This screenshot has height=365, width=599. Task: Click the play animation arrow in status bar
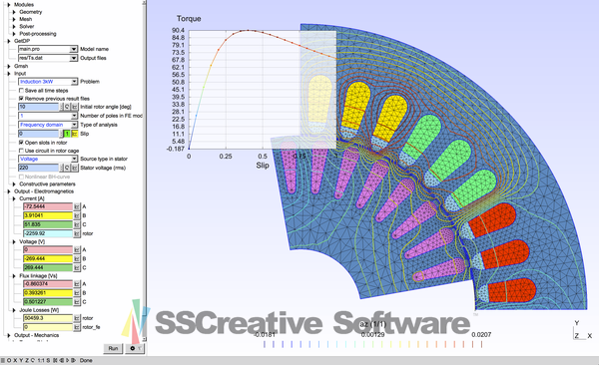pyautogui.click(x=67, y=360)
